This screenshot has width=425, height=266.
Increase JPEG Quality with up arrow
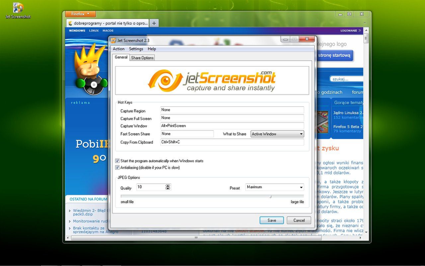[168, 186]
